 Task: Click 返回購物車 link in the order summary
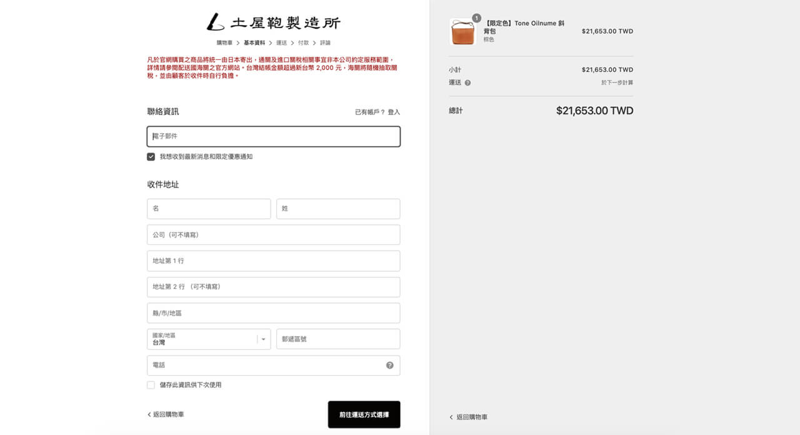coord(472,417)
